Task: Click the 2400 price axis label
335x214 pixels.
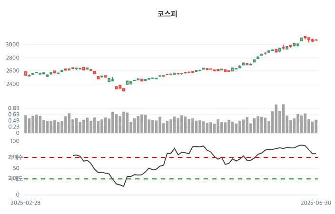Action: click(x=12, y=84)
